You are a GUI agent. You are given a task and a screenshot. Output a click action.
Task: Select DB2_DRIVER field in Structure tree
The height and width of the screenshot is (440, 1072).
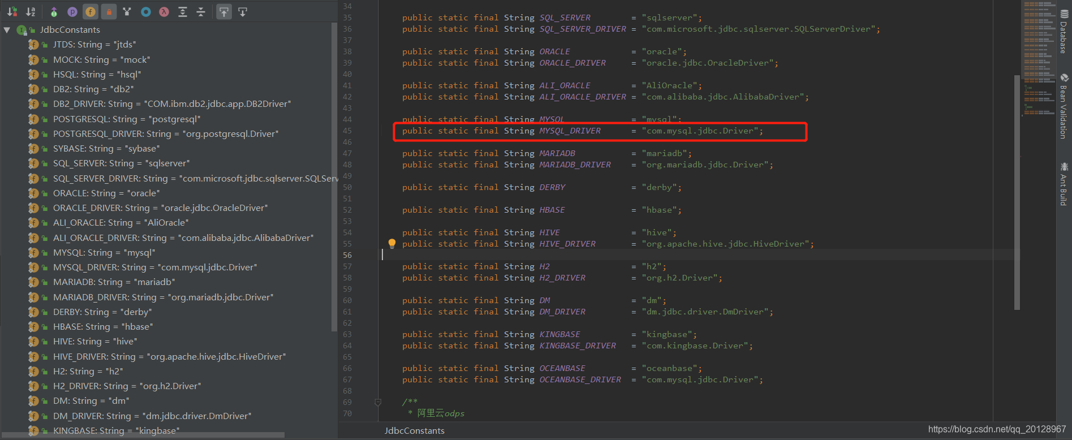coord(172,104)
